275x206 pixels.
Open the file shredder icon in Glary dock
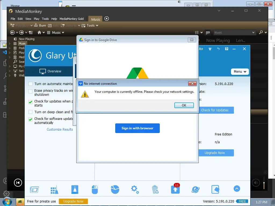tap(215, 189)
